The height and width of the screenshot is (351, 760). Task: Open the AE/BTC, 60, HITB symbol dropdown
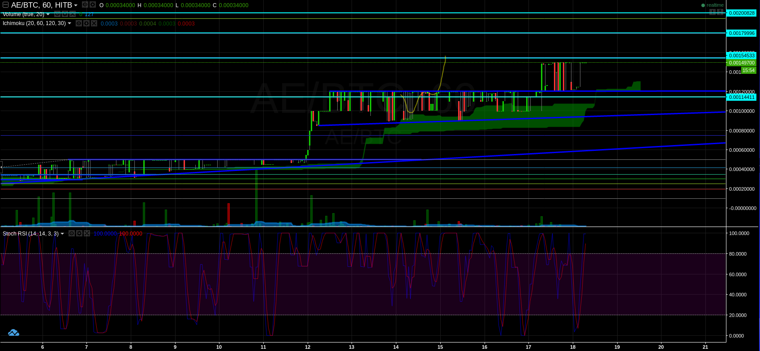click(x=75, y=5)
